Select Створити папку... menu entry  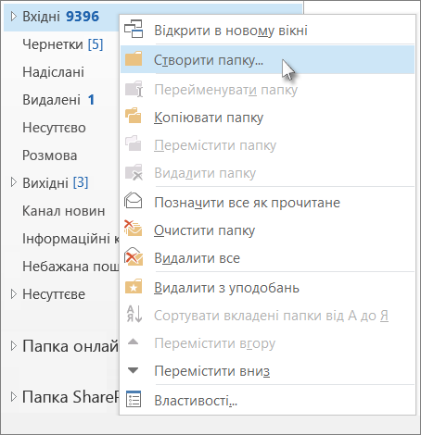pyautogui.click(x=267, y=59)
